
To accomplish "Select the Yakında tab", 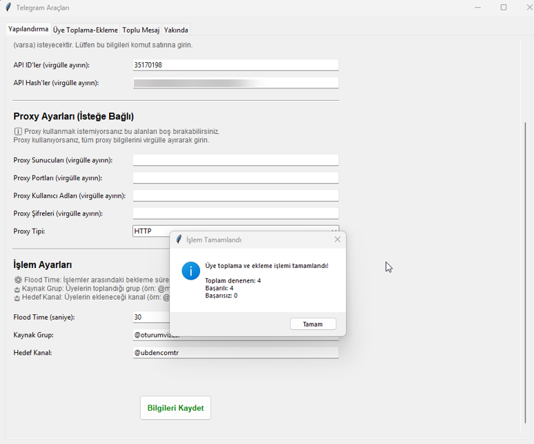I will tap(176, 30).
